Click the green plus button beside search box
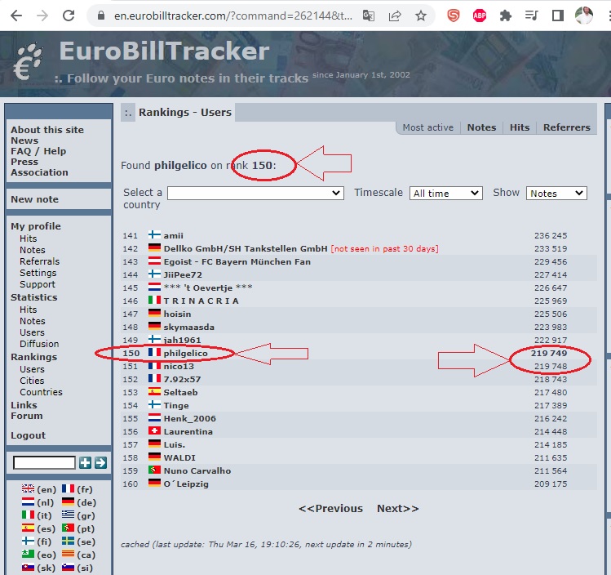Screen dimensions: 611x575 [x=85, y=463]
